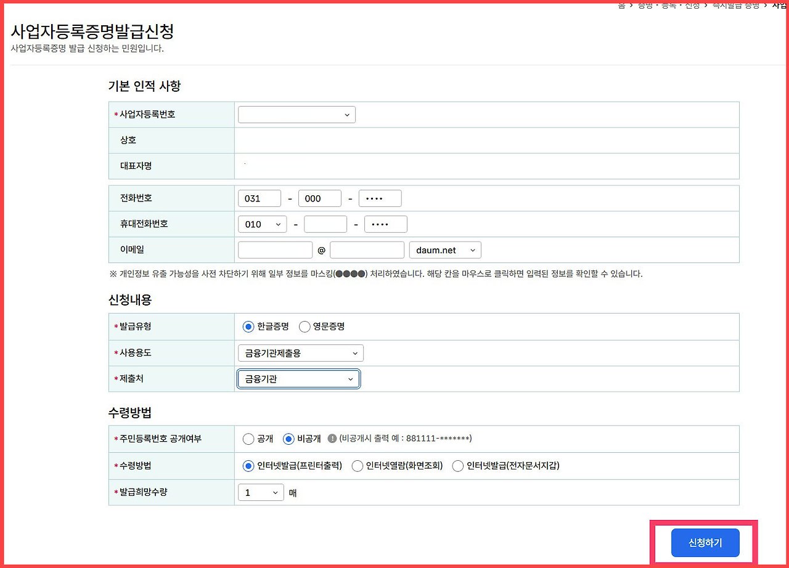Image resolution: width=789 pixels, height=568 pixels.
Task: Choose 인터넷열람(화면조회) receiving method
Action: (358, 466)
